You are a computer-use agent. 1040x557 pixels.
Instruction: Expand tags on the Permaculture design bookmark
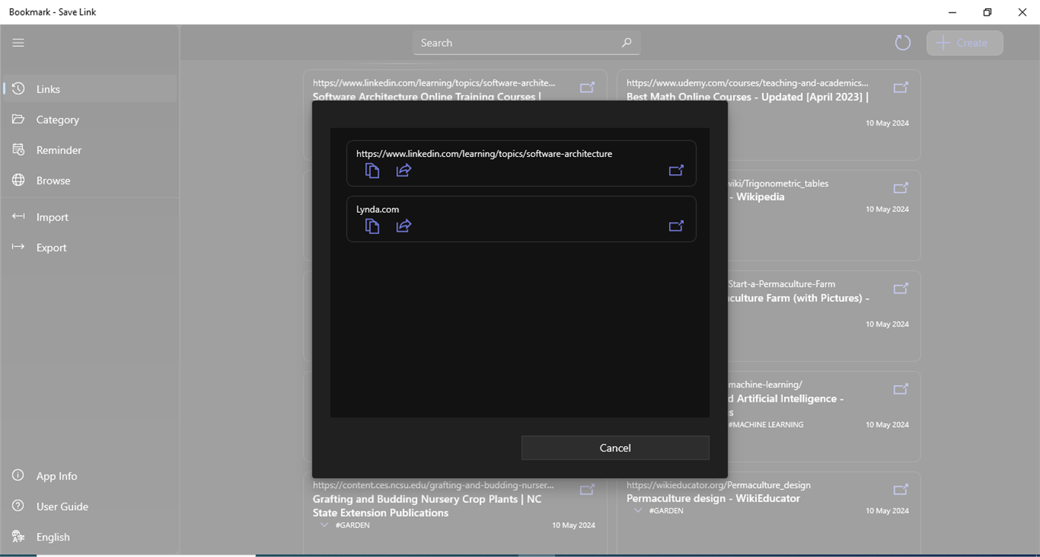(x=637, y=510)
